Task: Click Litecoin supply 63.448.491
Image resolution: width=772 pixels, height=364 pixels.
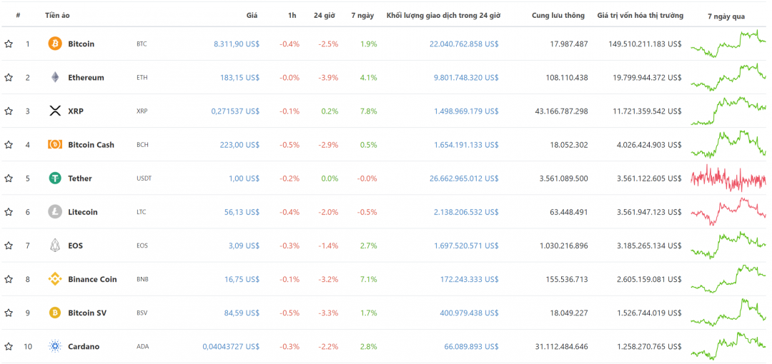Action: pos(569,212)
